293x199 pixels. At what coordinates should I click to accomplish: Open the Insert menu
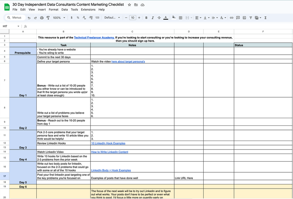(42, 10)
